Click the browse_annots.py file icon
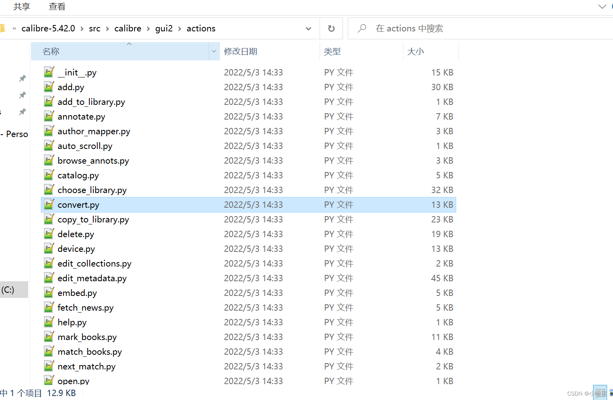 tap(49, 160)
